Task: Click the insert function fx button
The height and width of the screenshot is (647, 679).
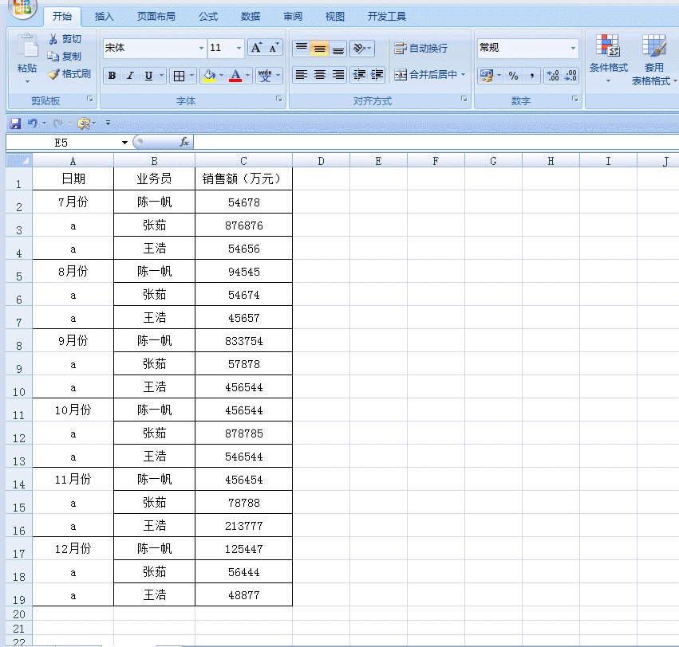Action: coord(184,142)
